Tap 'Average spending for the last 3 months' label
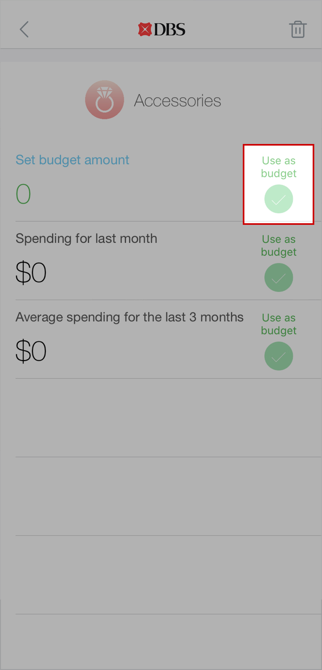The image size is (322, 670). coord(129,317)
